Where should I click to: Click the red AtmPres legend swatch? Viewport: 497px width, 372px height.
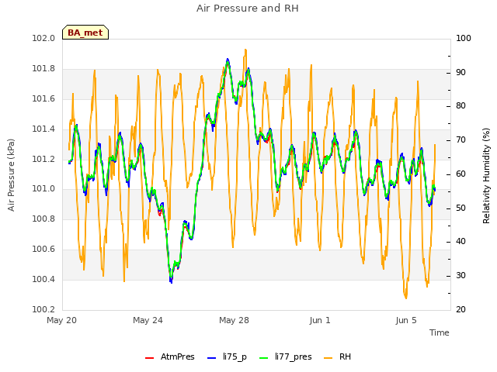pos(149,358)
